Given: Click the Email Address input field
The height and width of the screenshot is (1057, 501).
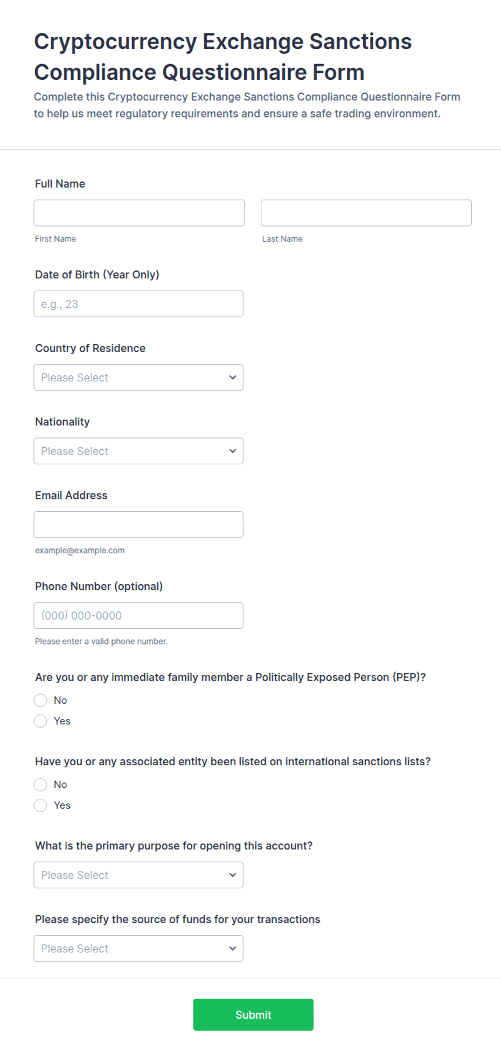Looking at the screenshot, I should [x=138, y=525].
